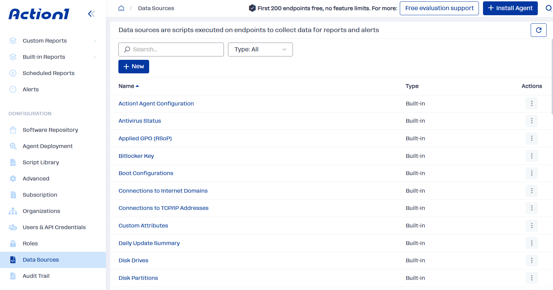Open Daily Update Summary data source
Image resolution: width=553 pixels, height=290 pixels.
[149, 243]
